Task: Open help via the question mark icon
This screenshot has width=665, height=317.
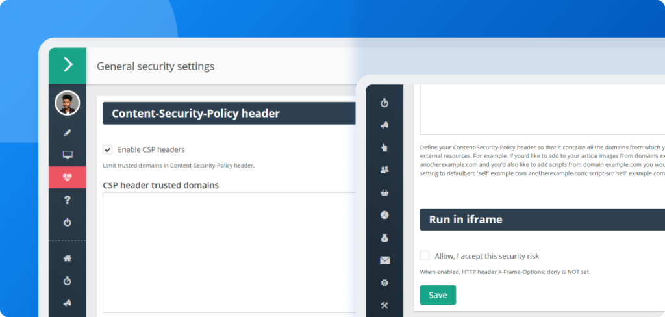Action: (x=68, y=199)
